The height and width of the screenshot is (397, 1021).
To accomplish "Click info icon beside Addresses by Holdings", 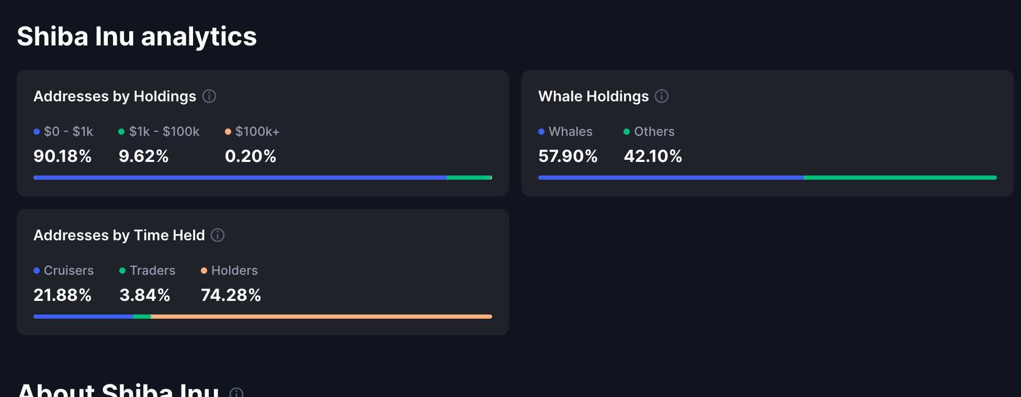I will (x=209, y=96).
